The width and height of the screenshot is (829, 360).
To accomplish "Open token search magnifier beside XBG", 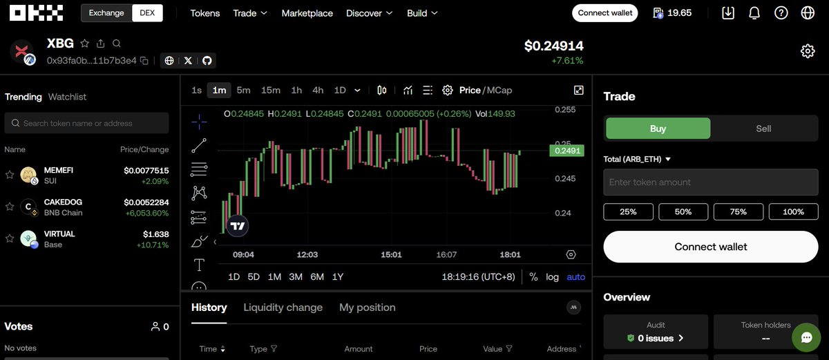I will [117, 43].
